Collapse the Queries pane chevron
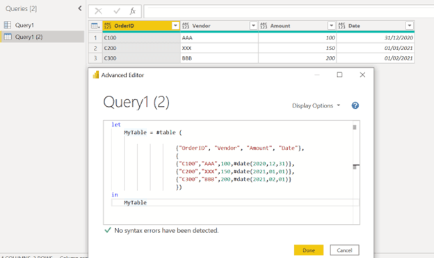Image resolution: width=434 pixels, height=258 pixels. pos(80,8)
